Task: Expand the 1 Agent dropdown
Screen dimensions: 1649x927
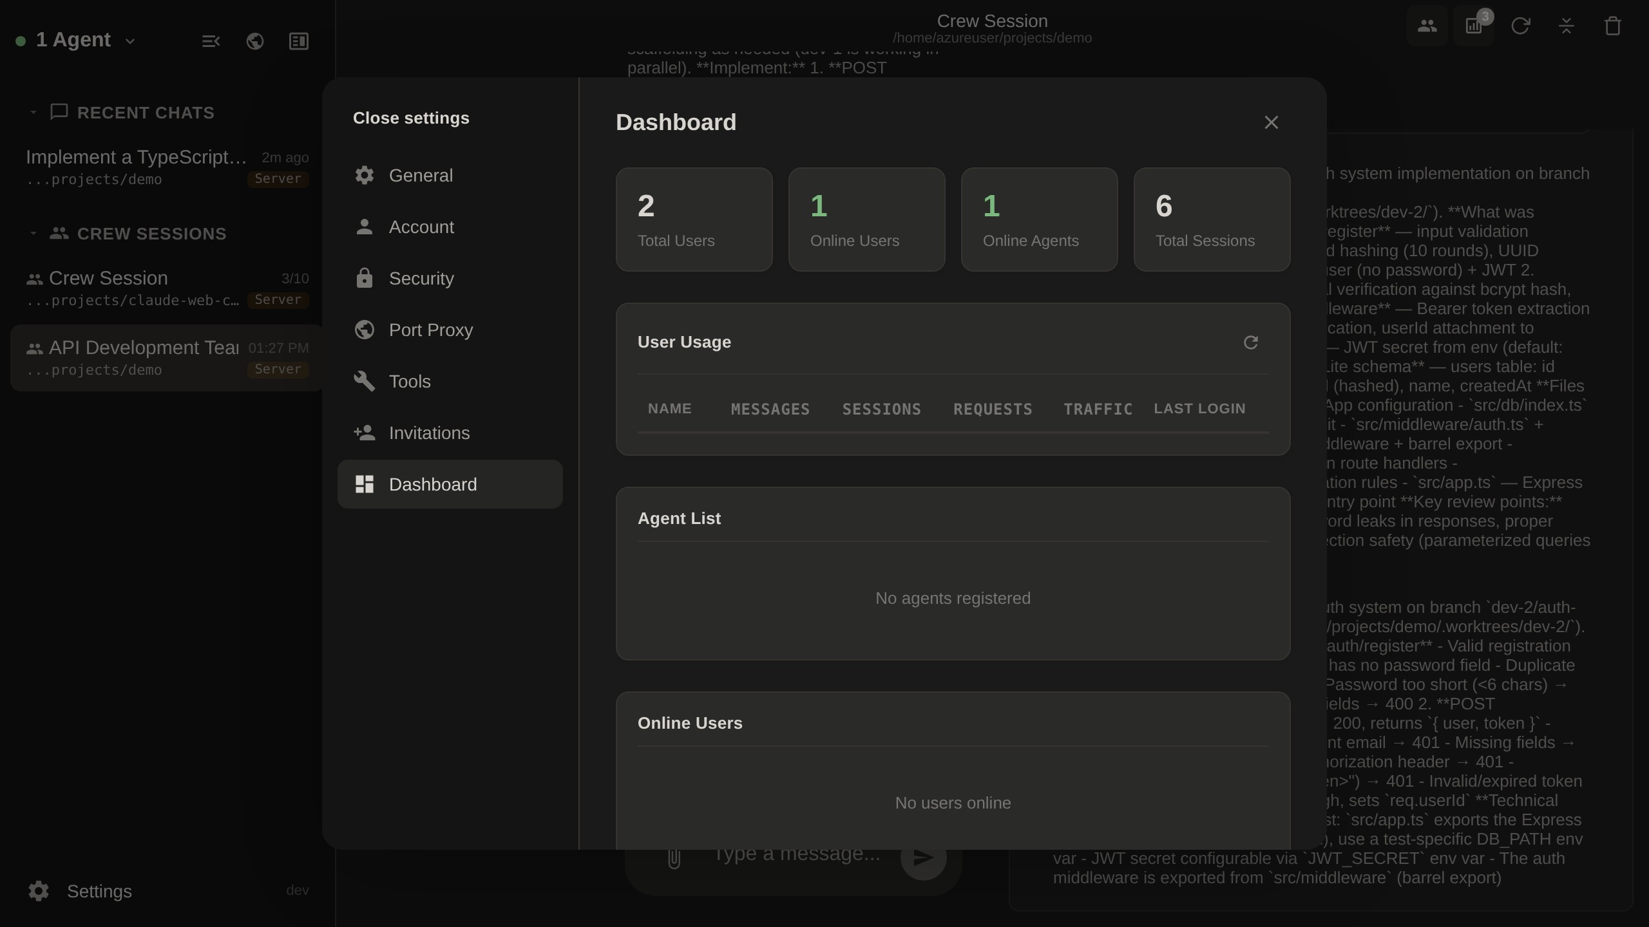Action: coord(130,41)
